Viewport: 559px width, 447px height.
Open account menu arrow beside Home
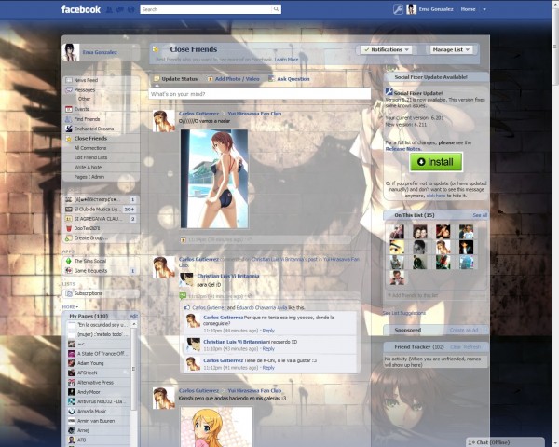pos(484,9)
